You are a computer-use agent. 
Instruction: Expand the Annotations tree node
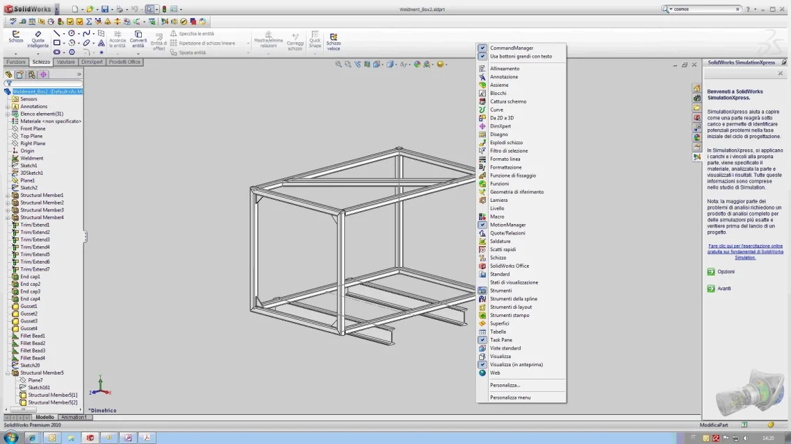[x=8, y=107]
